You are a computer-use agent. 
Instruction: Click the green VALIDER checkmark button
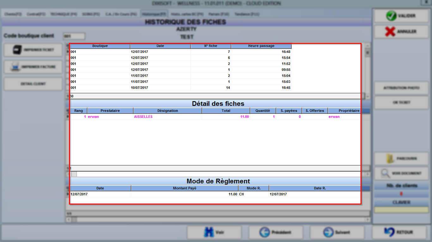tap(402, 16)
